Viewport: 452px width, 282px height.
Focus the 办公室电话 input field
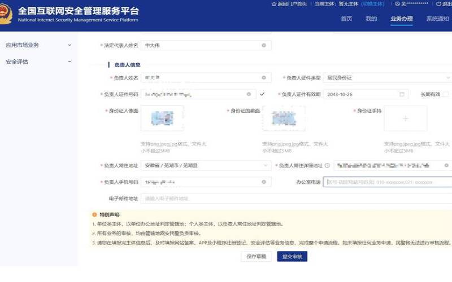coord(388,182)
